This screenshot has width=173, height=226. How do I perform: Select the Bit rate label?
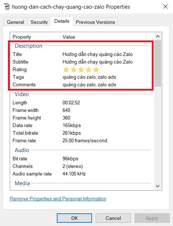[x=20, y=159]
